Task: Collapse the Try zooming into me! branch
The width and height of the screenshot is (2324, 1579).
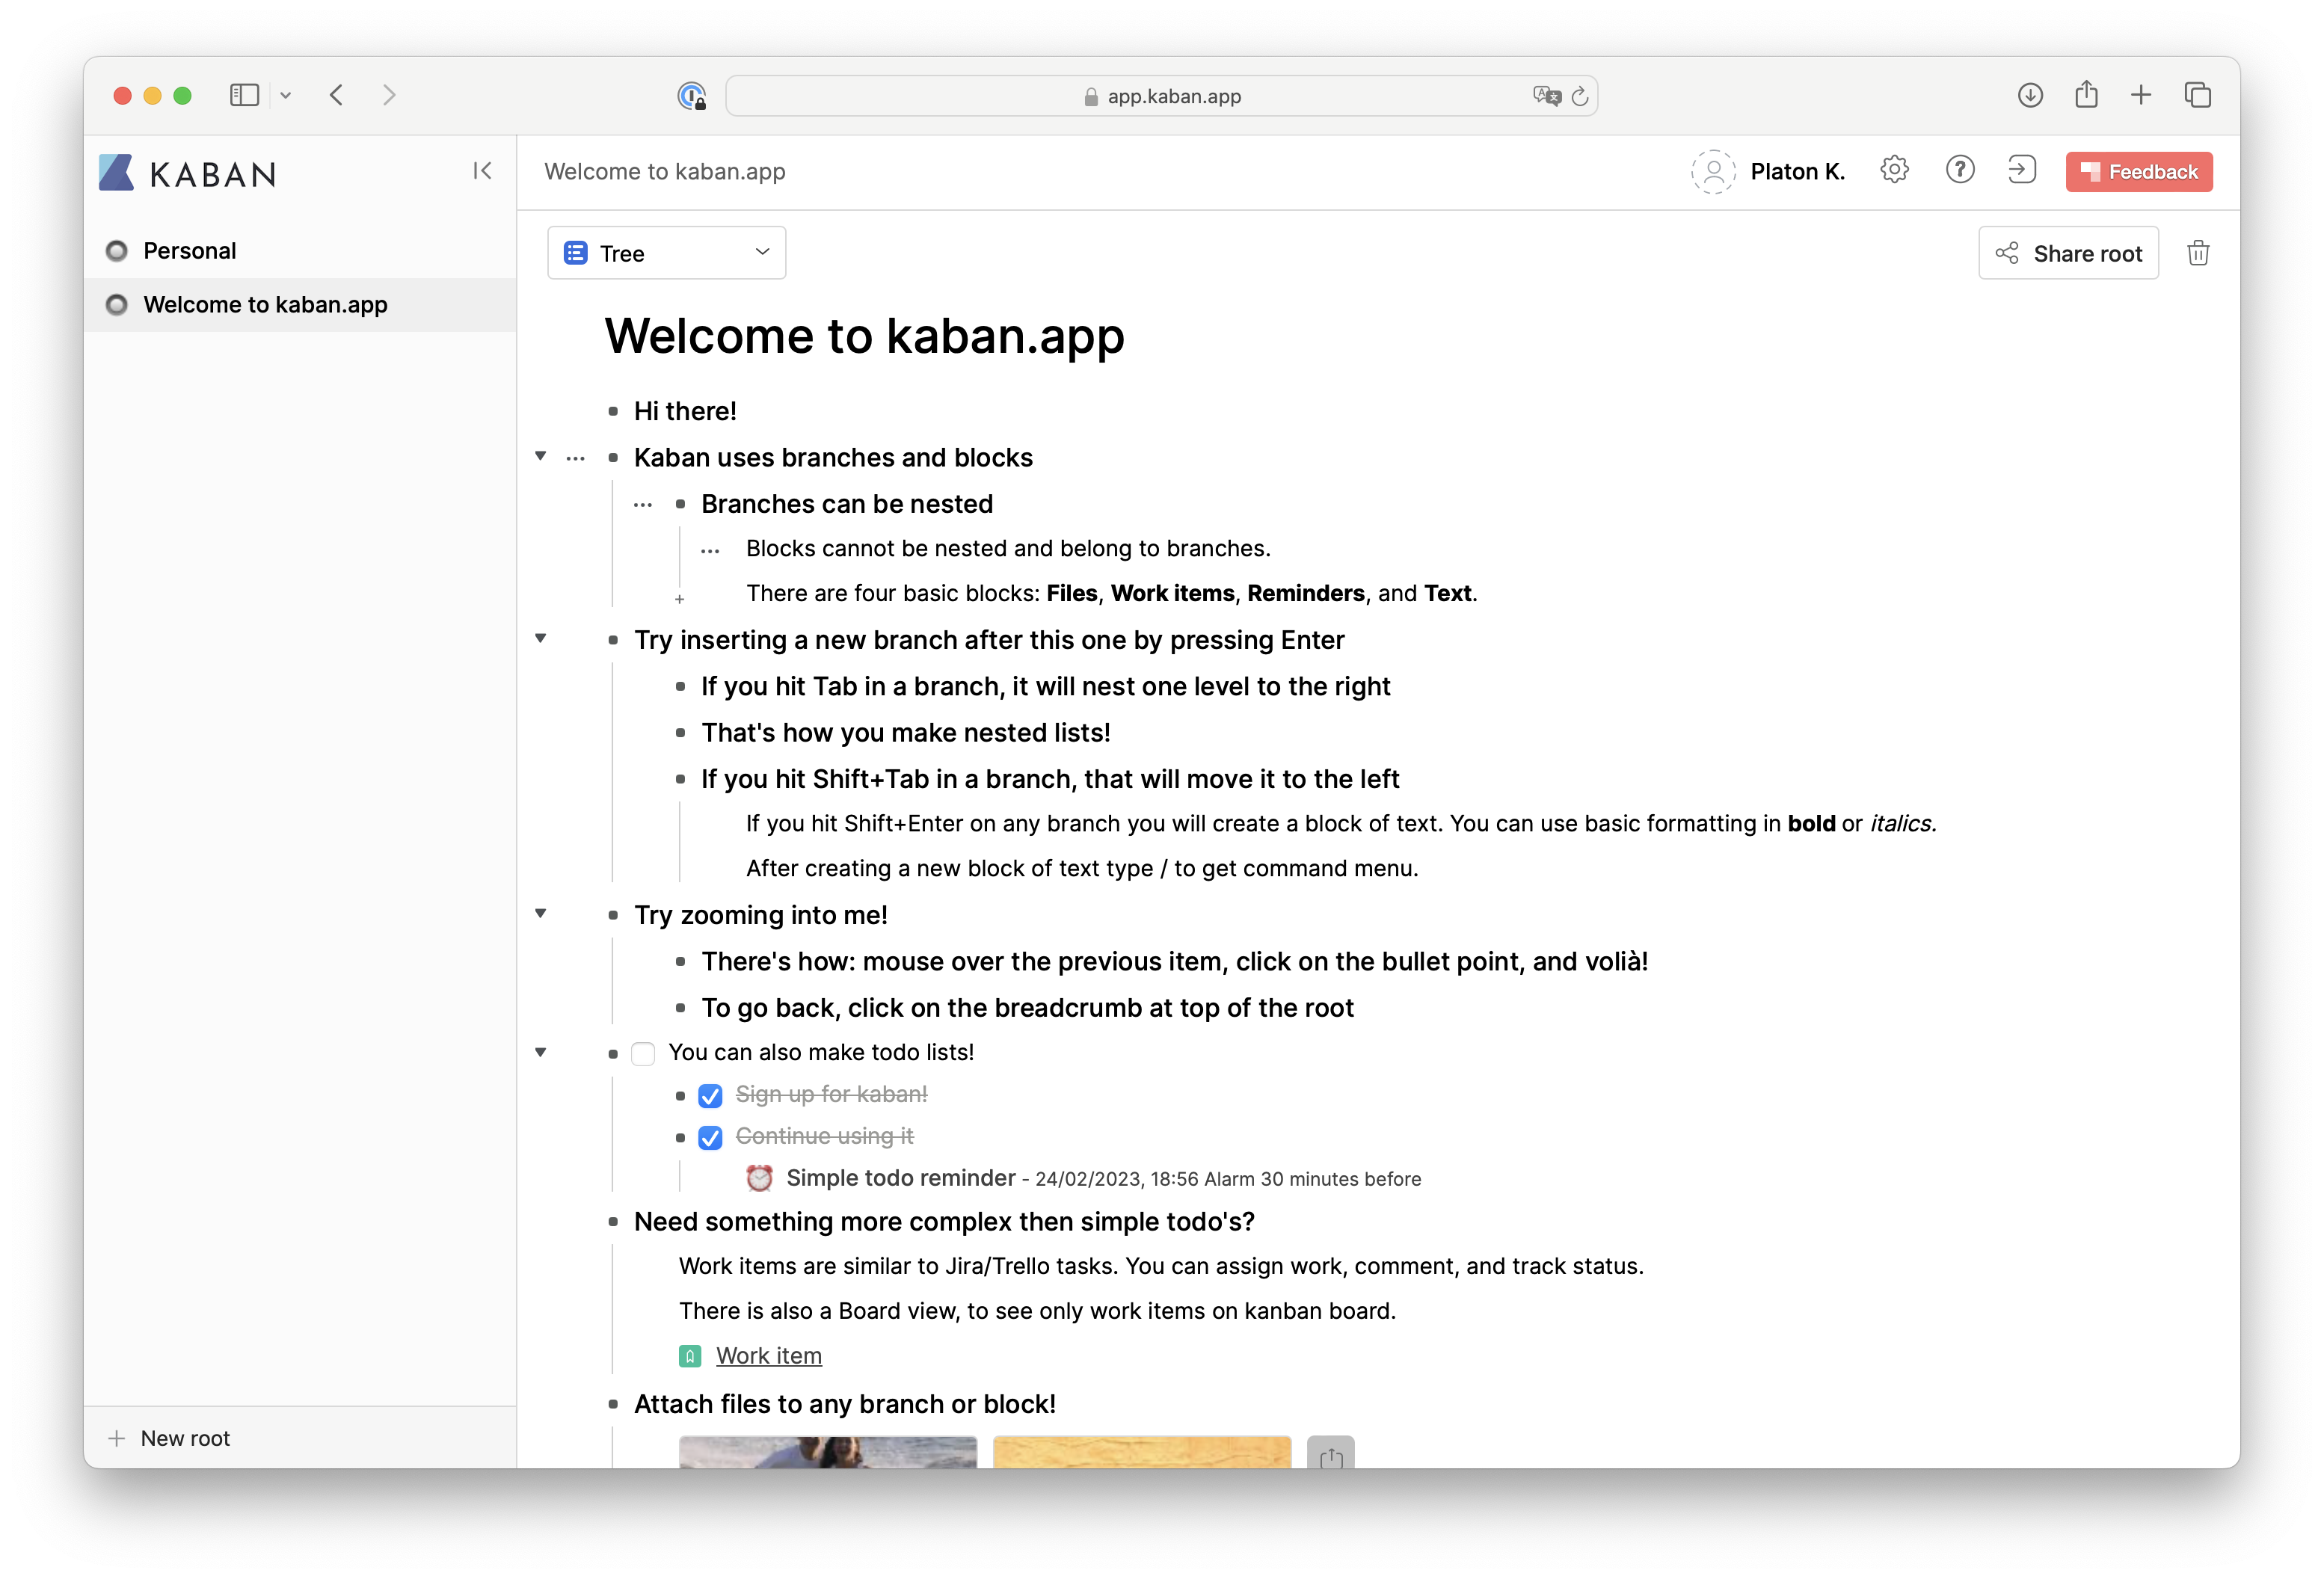Action: point(541,913)
